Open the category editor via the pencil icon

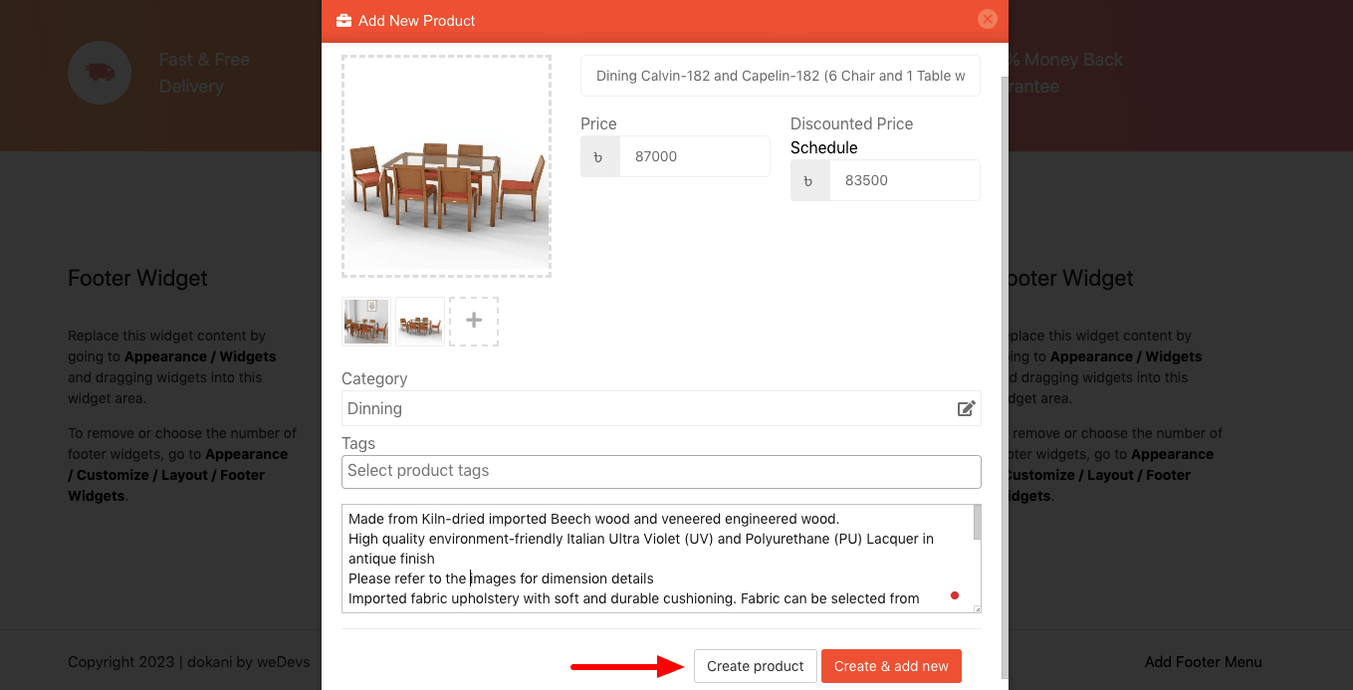[965, 408]
